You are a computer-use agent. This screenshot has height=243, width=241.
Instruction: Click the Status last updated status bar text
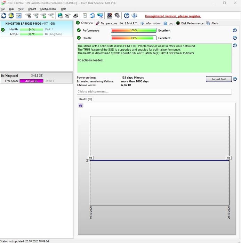click(x=24, y=241)
